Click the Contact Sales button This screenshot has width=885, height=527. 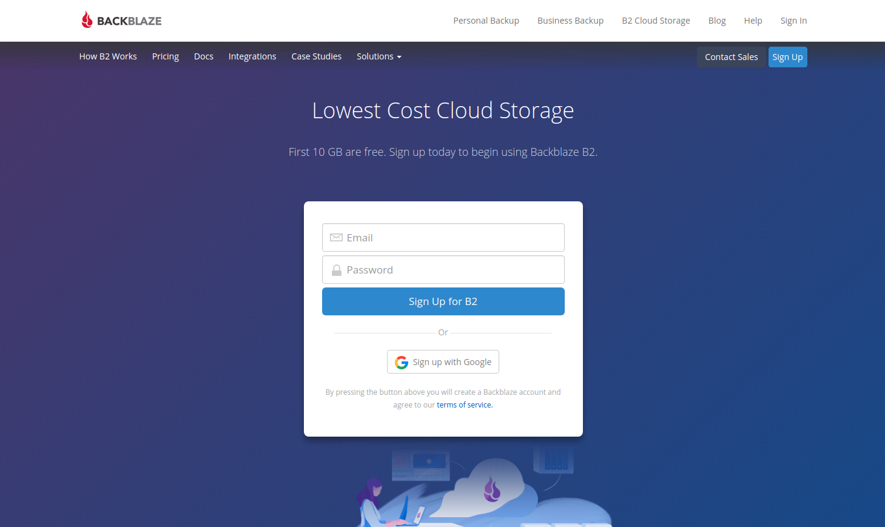pos(732,57)
